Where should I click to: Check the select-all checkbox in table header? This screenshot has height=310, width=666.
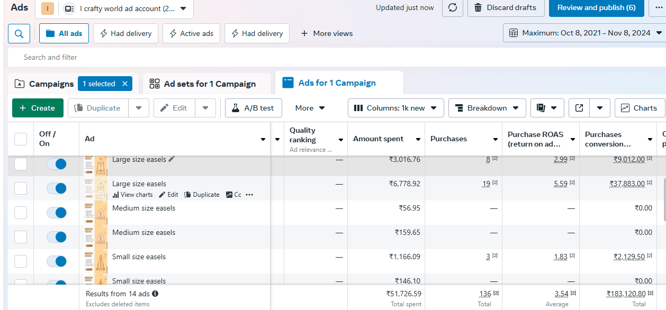point(21,139)
